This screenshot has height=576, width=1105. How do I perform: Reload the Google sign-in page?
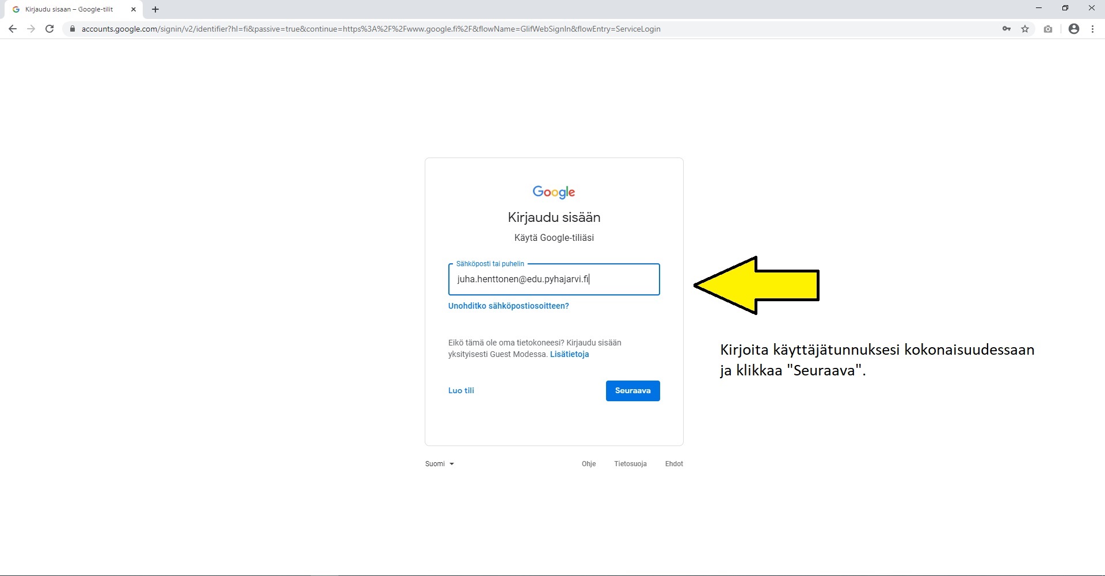(49, 29)
